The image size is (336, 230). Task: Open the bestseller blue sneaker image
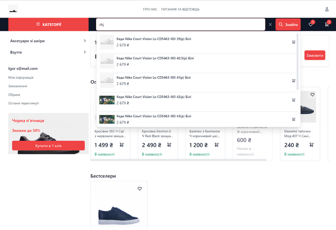[119, 216]
